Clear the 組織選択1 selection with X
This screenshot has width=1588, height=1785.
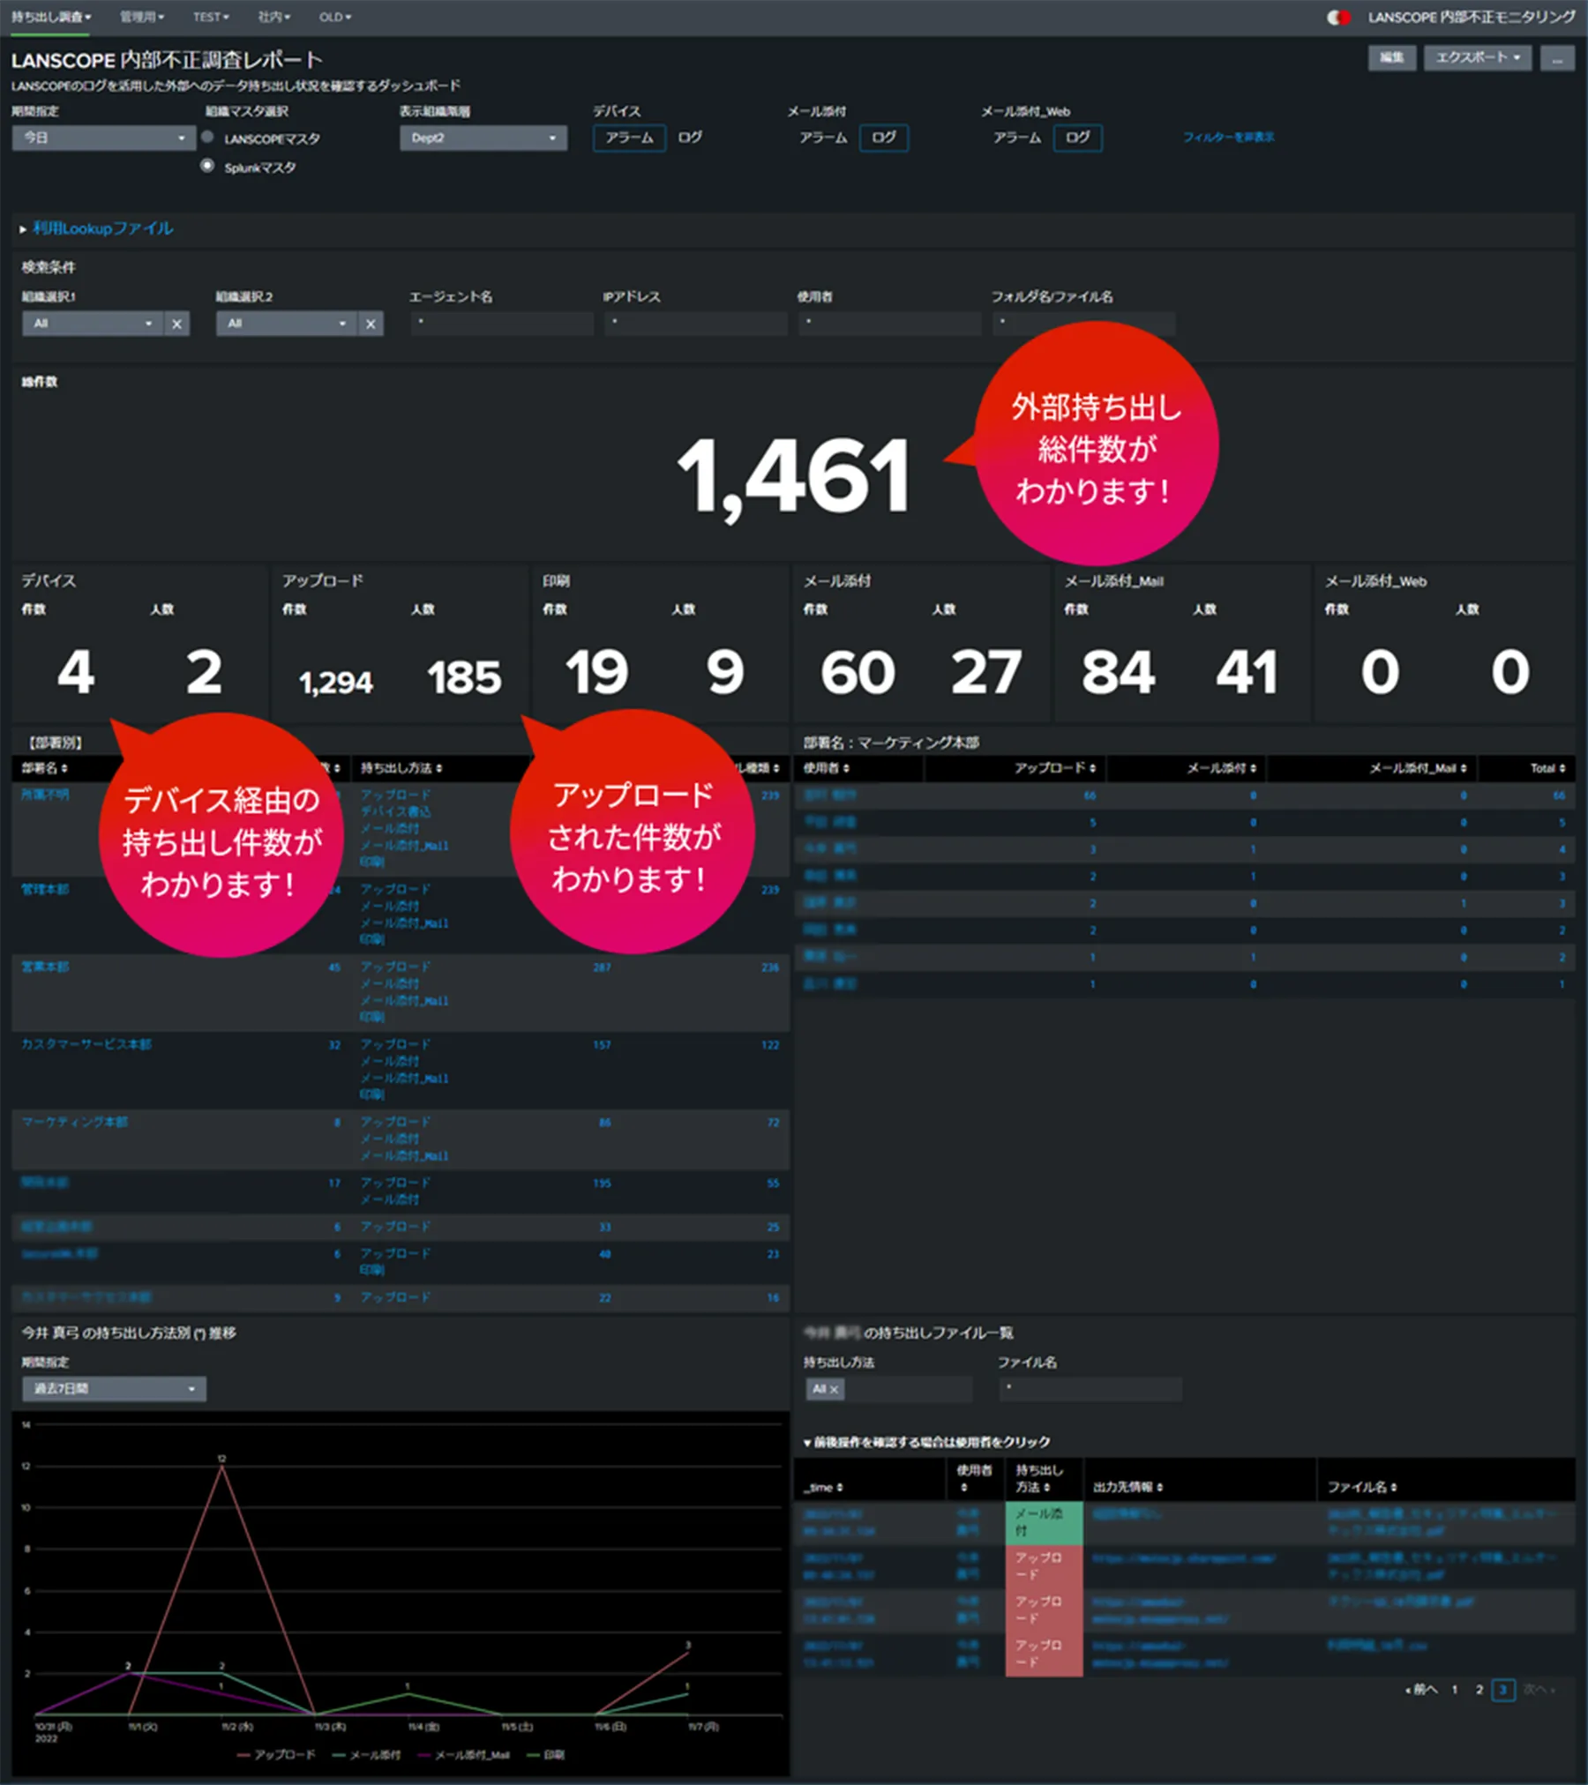(x=177, y=324)
